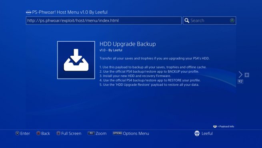Click the R2 button indicator
The image size is (262, 148).
240,82
